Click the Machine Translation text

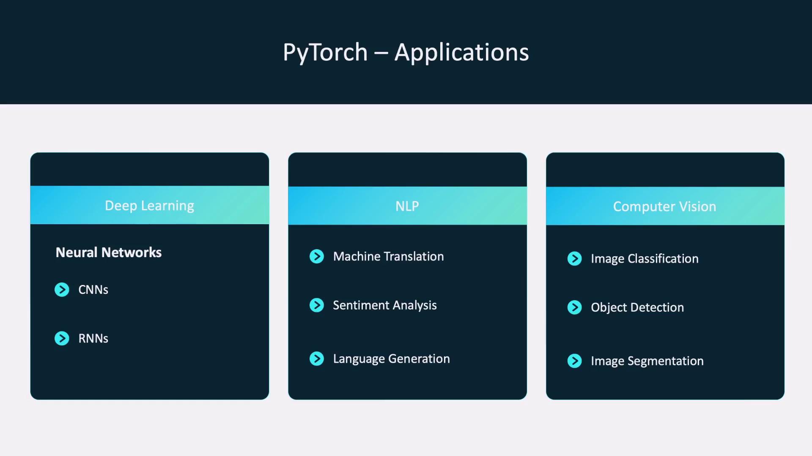click(x=388, y=256)
